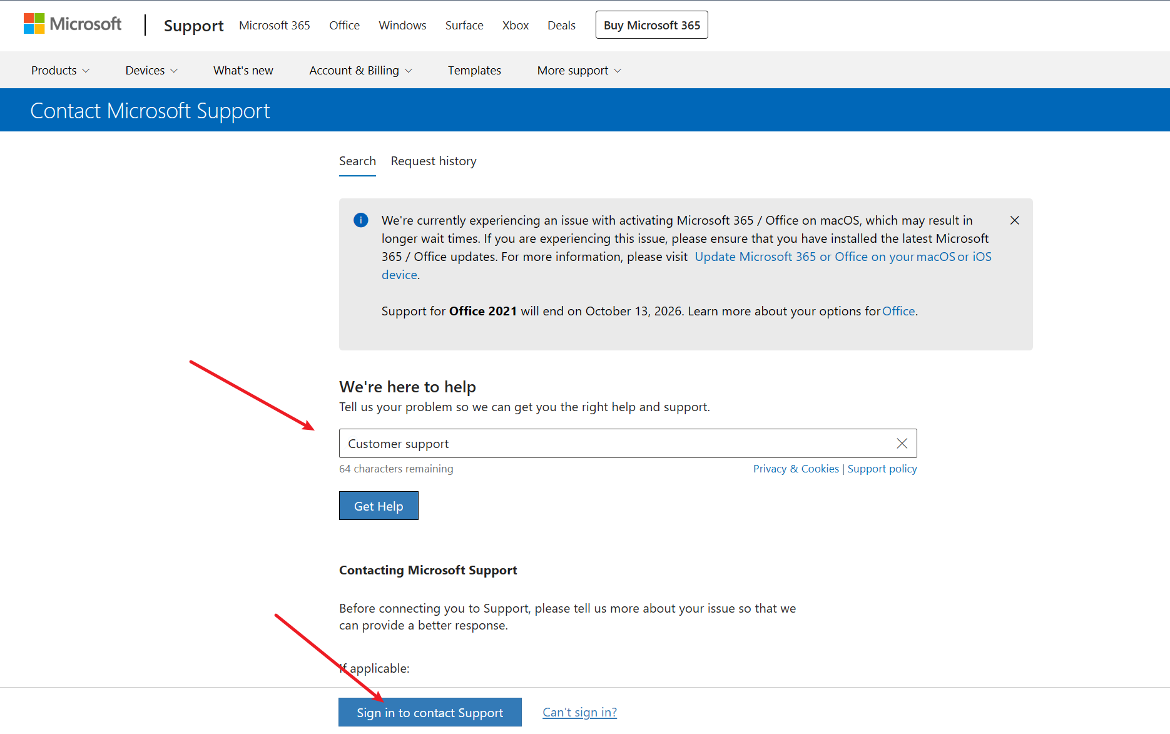
Task: Open Microsoft 365 in top navigation
Action: (x=275, y=26)
